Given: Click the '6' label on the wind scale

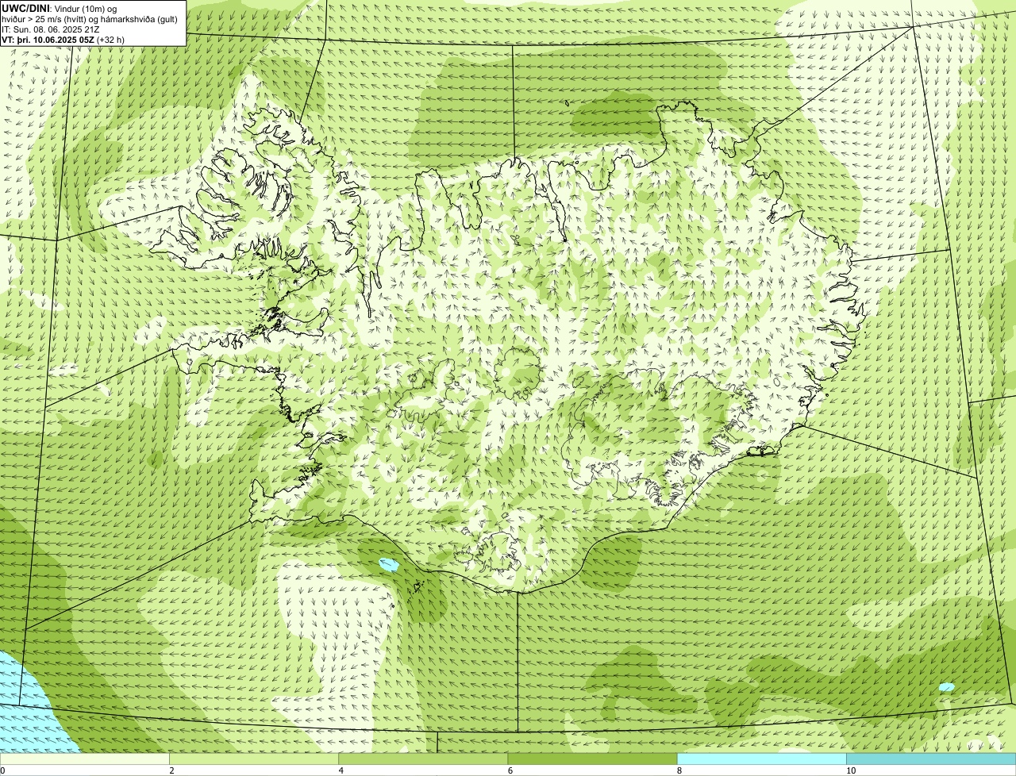Looking at the screenshot, I should [510, 770].
